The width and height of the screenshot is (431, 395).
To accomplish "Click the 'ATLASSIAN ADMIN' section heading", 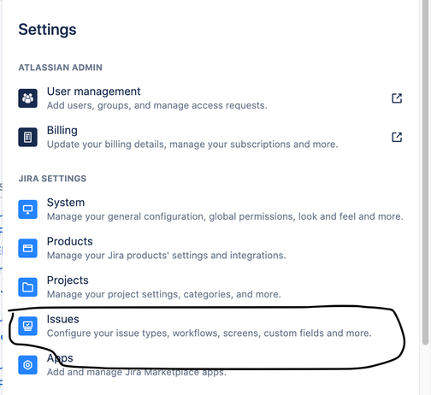I will [x=60, y=68].
